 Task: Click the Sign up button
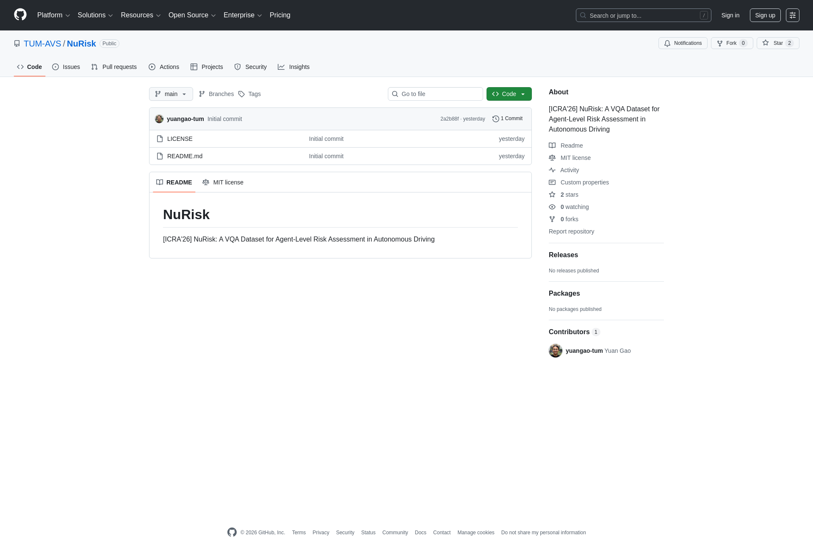pyautogui.click(x=765, y=15)
